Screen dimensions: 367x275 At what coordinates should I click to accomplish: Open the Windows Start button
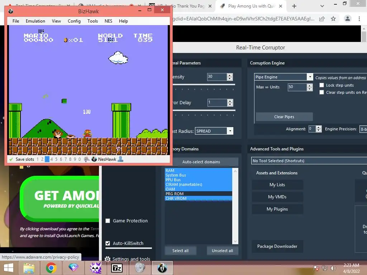coord(9,268)
